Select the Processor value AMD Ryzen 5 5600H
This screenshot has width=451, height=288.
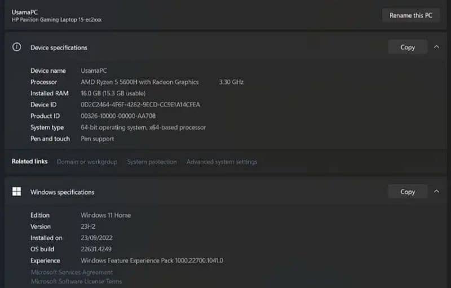[139, 82]
